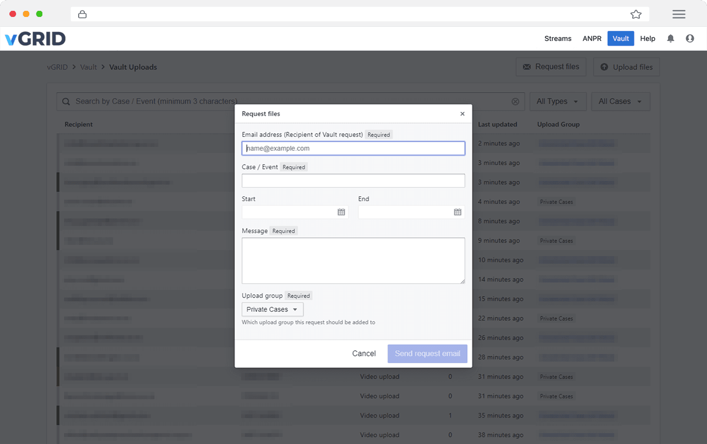Viewport: 707px width, 444px height.
Task: Click inside the Message text area
Action: click(x=353, y=260)
